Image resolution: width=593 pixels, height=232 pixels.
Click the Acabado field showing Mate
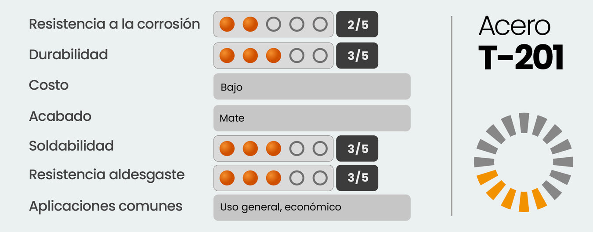[312, 118]
